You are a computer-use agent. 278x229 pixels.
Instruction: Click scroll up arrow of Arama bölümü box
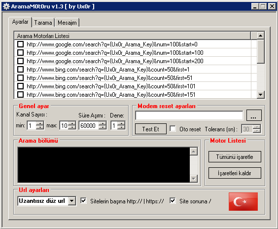(x=194, y=152)
